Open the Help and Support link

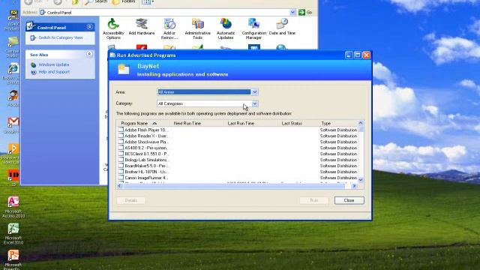(54, 72)
